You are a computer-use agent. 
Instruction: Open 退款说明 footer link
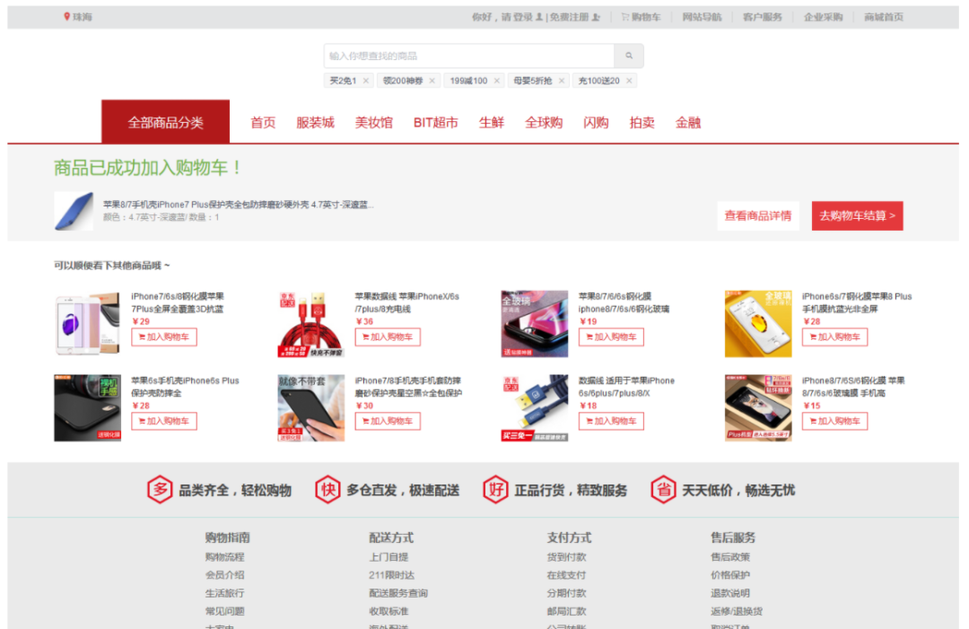730,593
